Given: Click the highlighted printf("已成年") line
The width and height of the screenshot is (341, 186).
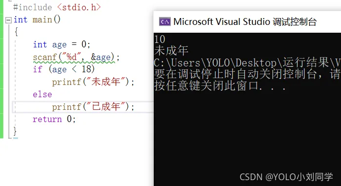Looking at the screenshot, I should pyautogui.click(x=93, y=107).
